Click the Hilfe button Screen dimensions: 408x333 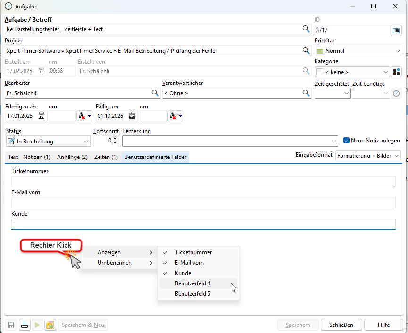383,325
